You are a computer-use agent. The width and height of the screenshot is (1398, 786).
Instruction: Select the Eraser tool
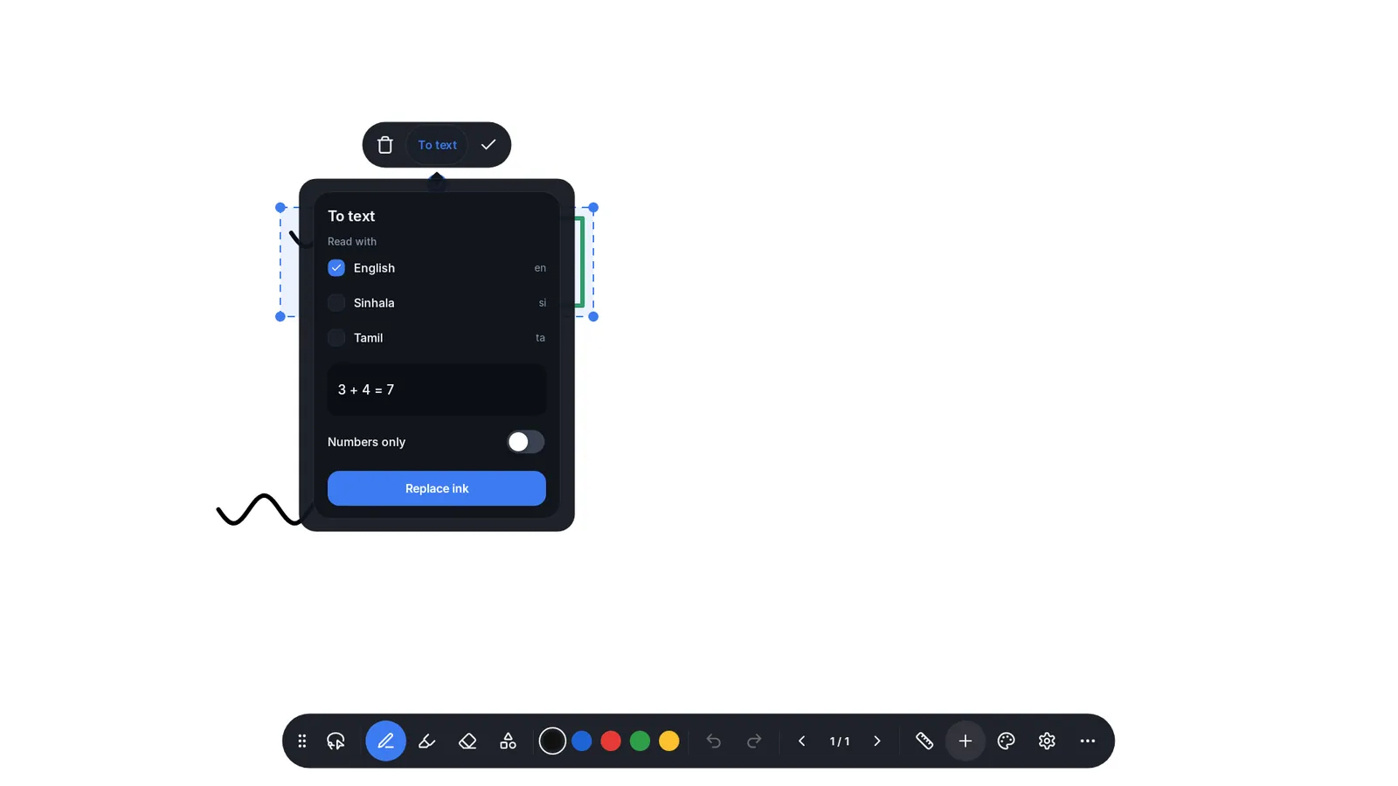click(x=467, y=741)
